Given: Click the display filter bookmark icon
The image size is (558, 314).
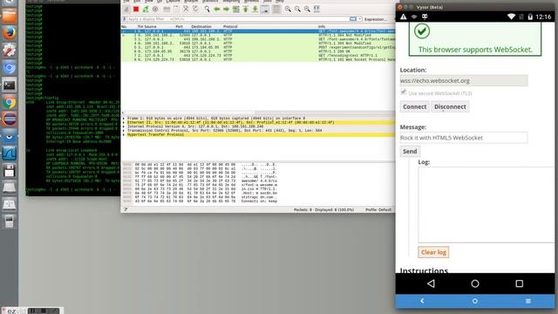Looking at the screenshot, I should click(x=124, y=19).
